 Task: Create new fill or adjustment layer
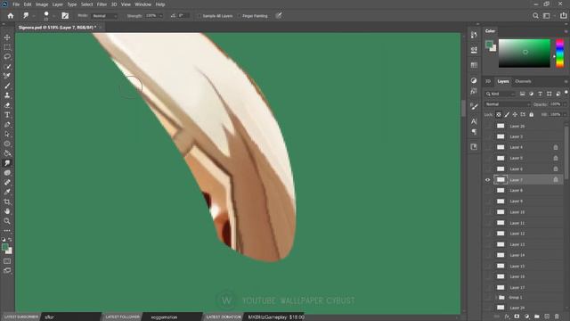coord(527,317)
